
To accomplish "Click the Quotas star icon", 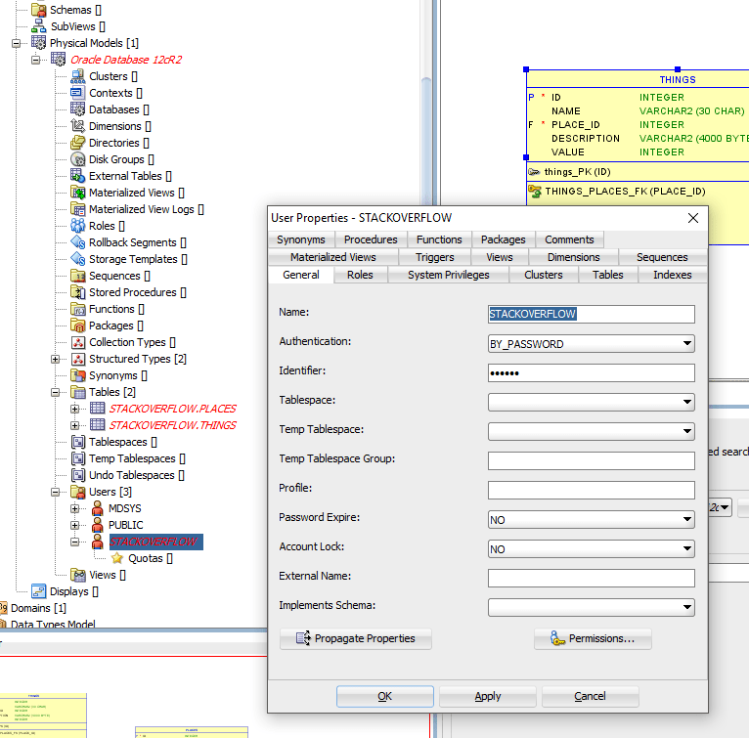I will (117, 558).
